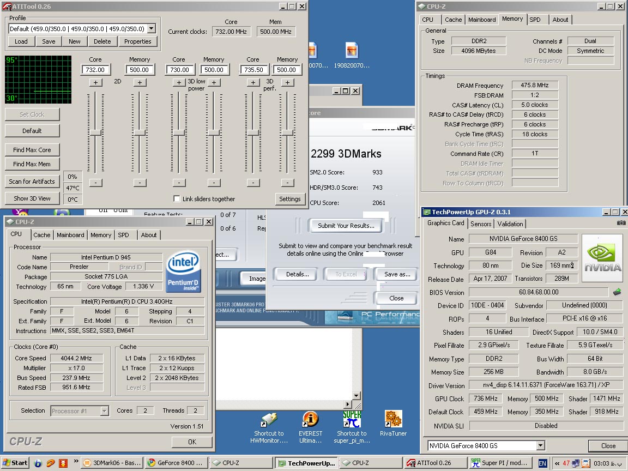Image resolution: width=628 pixels, height=471 pixels.
Task: Open the ATITool profile dropdown
Action: 152,28
